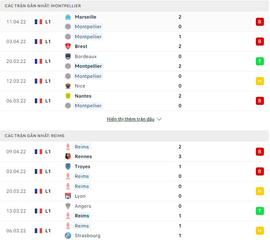Click the Angers club crest icon
This screenshot has height=240, width=270.
pyautogui.click(x=68, y=206)
